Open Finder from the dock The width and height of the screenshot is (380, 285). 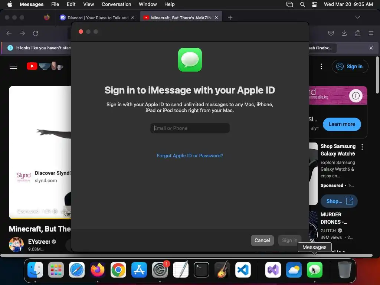click(35, 270)
